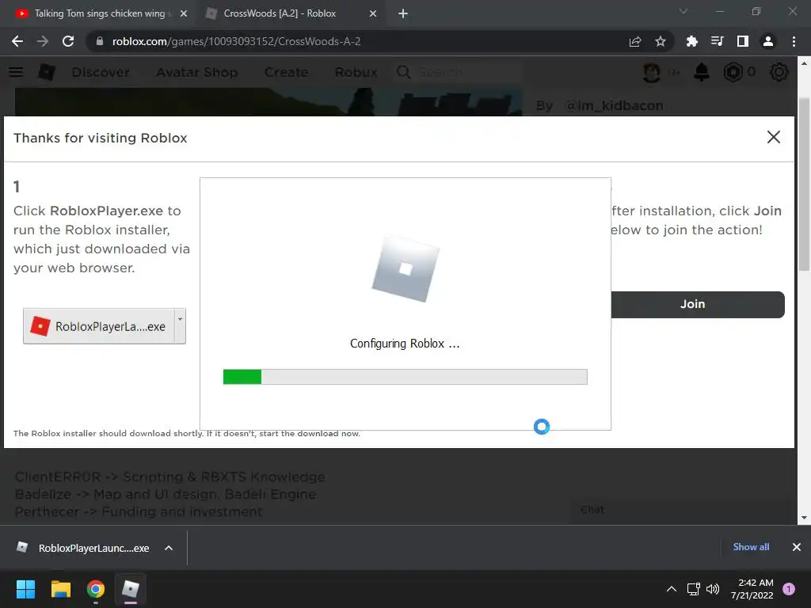Open Roblox hamburger navigation menu
The height and width of the screenshot is (608, 811).
pyautogui.click(x=16, y=72)
